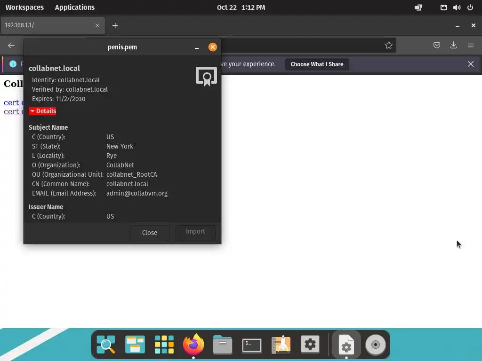Image resolution: width=482 pixels, height=361 pixels.
Task: Click the certificate ribbon icon
Action: 206,76
